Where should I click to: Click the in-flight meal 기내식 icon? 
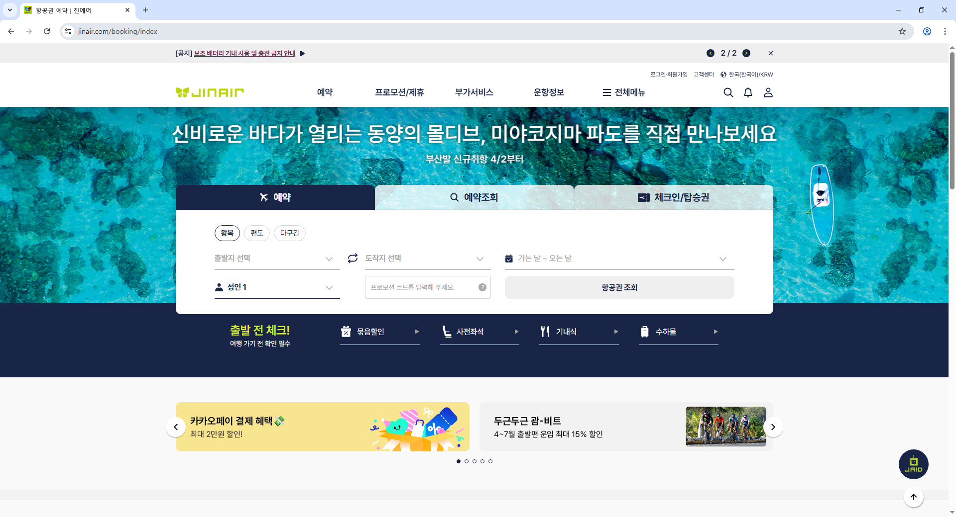(x=545, y=332)
